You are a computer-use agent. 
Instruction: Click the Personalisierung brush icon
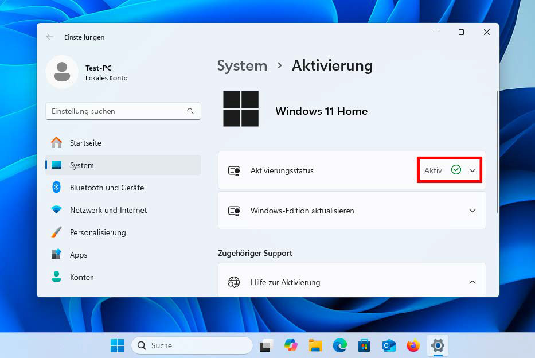[57, 232]
